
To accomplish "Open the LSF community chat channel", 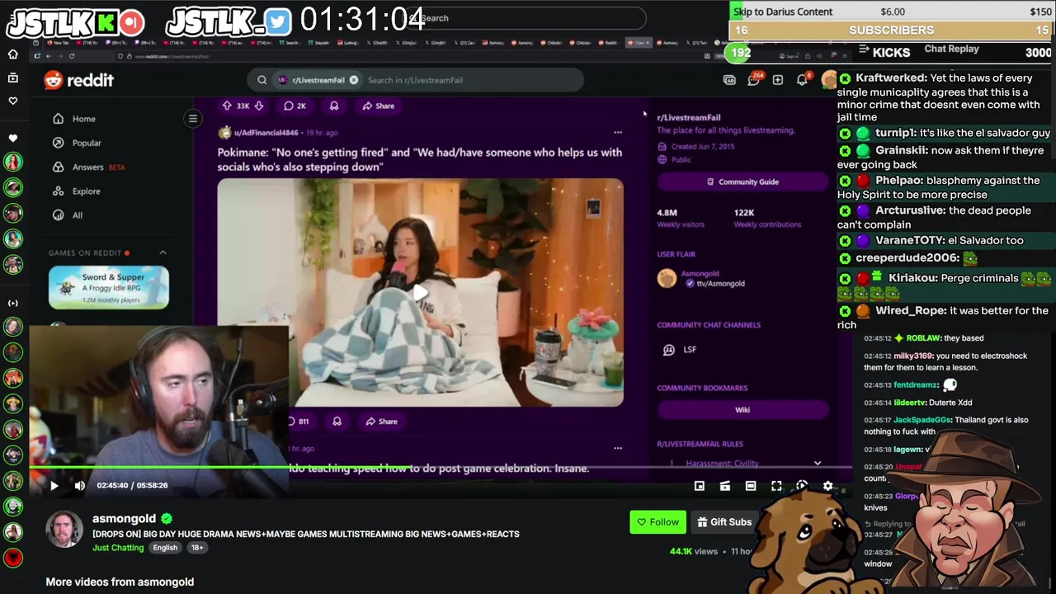I will [690, 350].
